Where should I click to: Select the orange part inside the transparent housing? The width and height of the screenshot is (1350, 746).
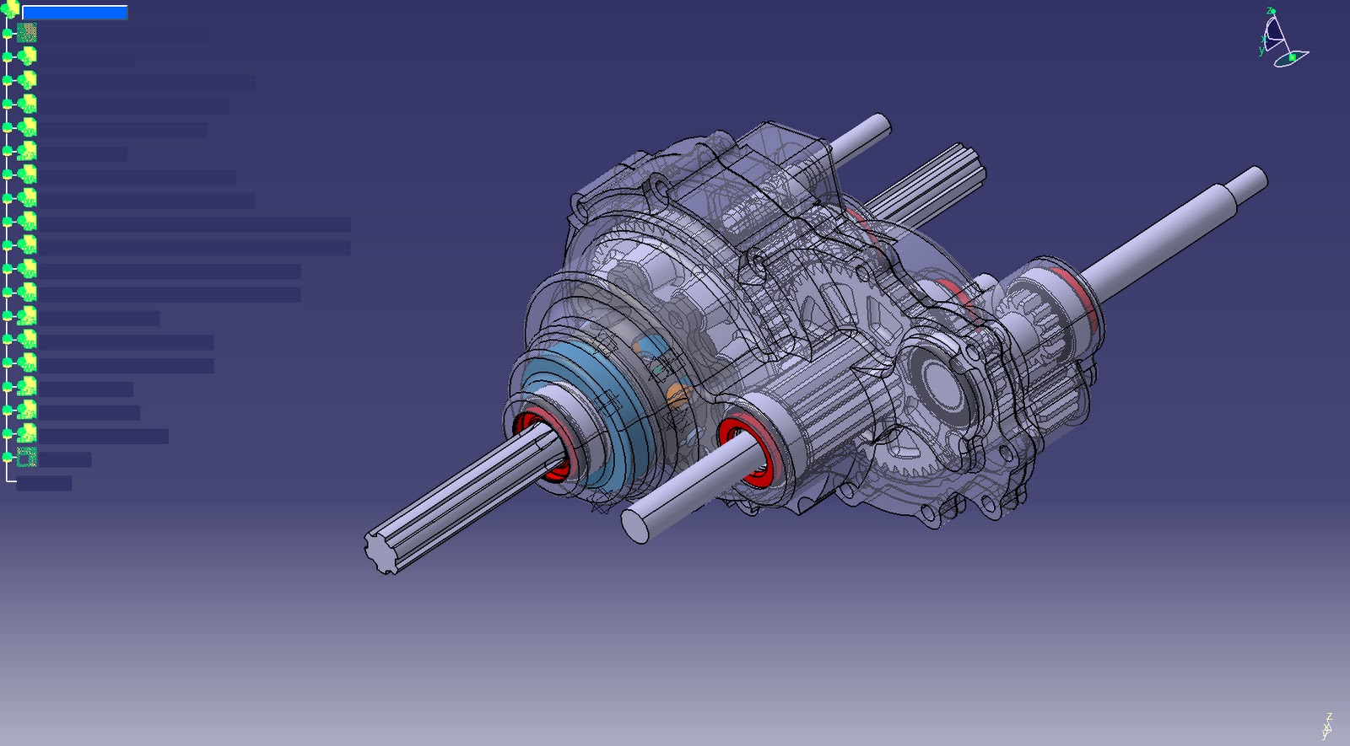click(x=677, y=395)
